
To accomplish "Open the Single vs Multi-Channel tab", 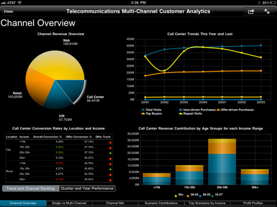I will pyautogui.click(x=69, y=203).
